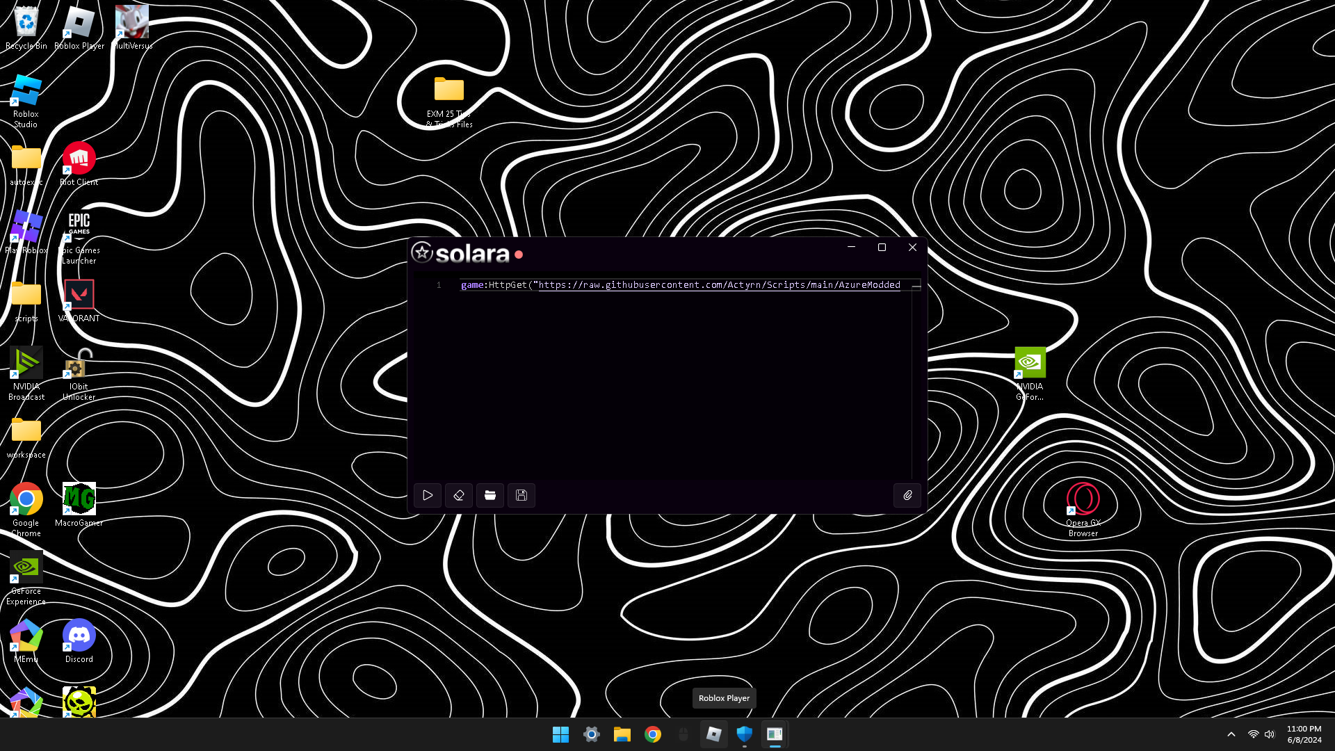Open the Windows Start menu

560,734
